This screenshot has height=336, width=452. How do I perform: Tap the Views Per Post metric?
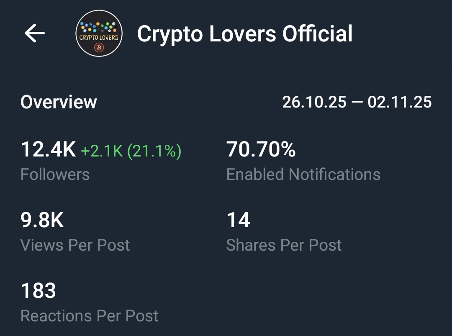click(x=75, y=232)
